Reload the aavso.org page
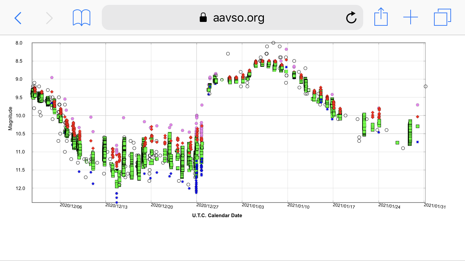The image size is (465, 261). point(351,17)
